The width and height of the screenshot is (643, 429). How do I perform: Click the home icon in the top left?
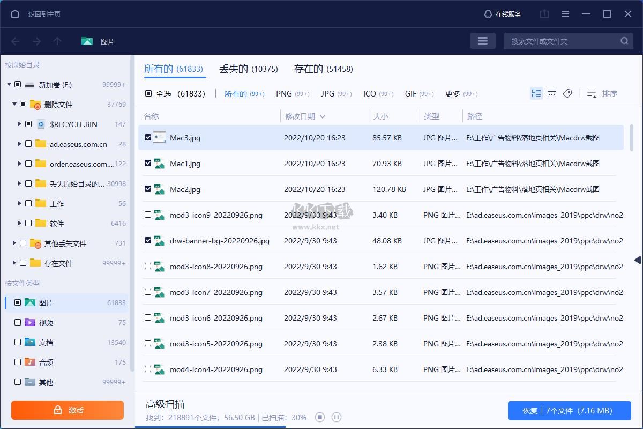tap(14, 14)
